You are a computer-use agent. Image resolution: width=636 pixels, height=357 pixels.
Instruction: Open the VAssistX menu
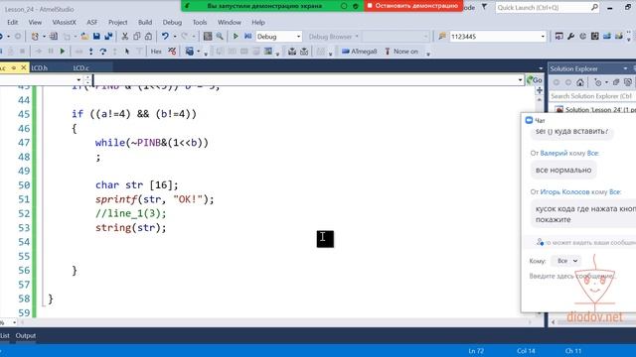coord(64,22)
